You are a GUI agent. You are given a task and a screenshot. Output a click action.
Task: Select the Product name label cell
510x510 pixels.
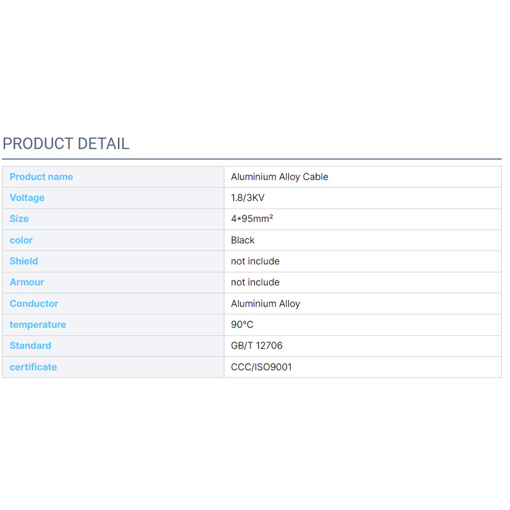pos(41,177)
